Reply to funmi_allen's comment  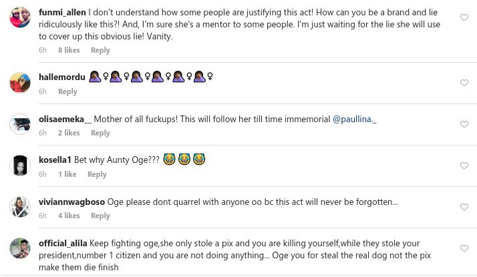[x=100, y=50]
